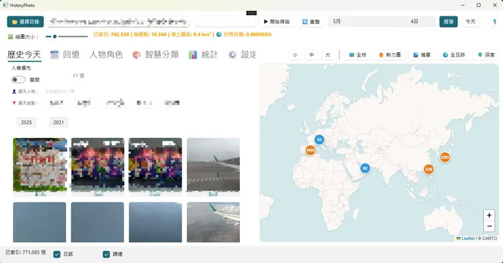
Task: Click the cut-off icon button right of 今天
Action: (x=494, y=22)
